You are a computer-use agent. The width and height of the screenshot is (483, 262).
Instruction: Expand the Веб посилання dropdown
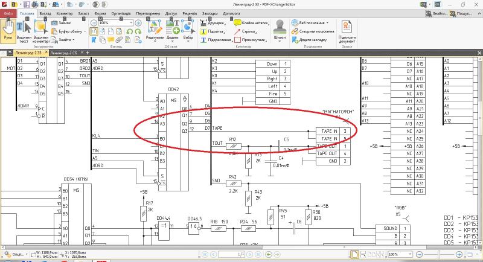328,23
